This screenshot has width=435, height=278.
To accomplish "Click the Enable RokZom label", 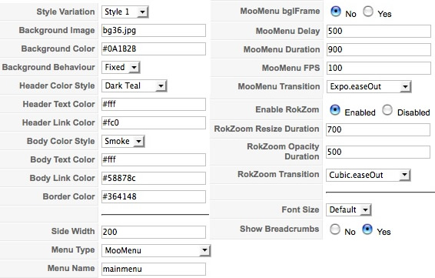I will pyautogui.click(x=287, y=109).
